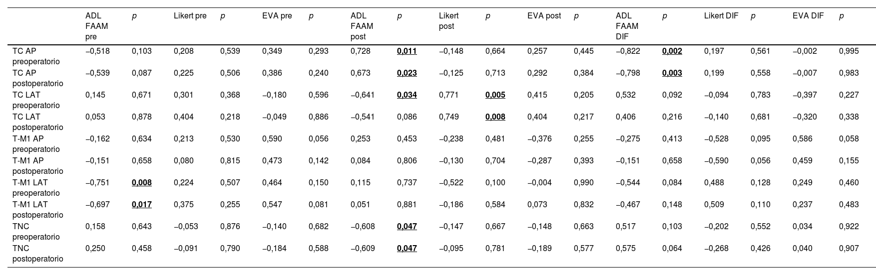The image size is (876, 275).
Task: Select the "TC AP preoperatorio" row label
Action: [36, 56]
